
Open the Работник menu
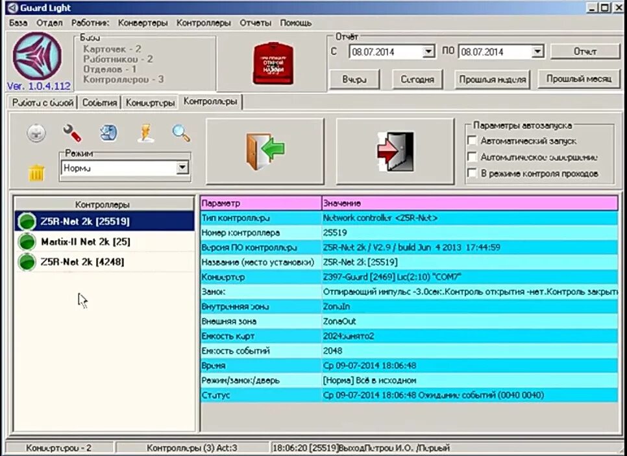(90, 23)
